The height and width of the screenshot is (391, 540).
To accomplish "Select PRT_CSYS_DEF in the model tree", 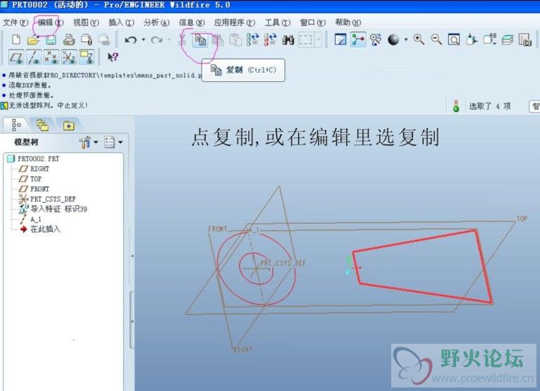I will point(47,199).
